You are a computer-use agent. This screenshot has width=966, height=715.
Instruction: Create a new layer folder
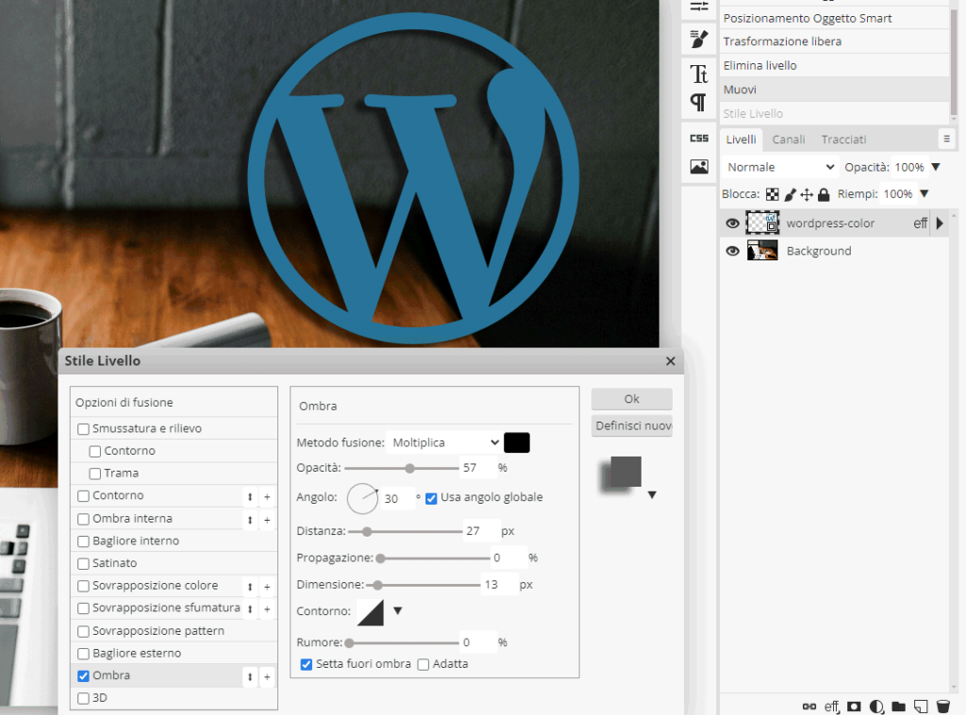point(898,706)
